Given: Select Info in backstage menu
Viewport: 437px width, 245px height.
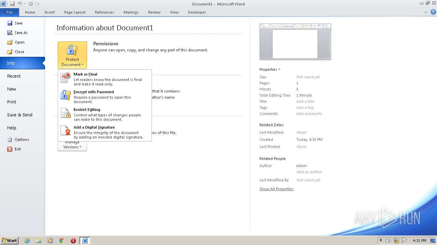Looking at the screenshot, I should point(23,63).
